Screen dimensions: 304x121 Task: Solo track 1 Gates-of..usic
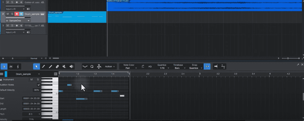pyautogui.click(x=12, y=2)
